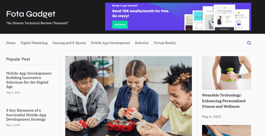Click the Get Started button in banner
The width and height of the screenshot is (265, 136).
(x=120, y=25)
